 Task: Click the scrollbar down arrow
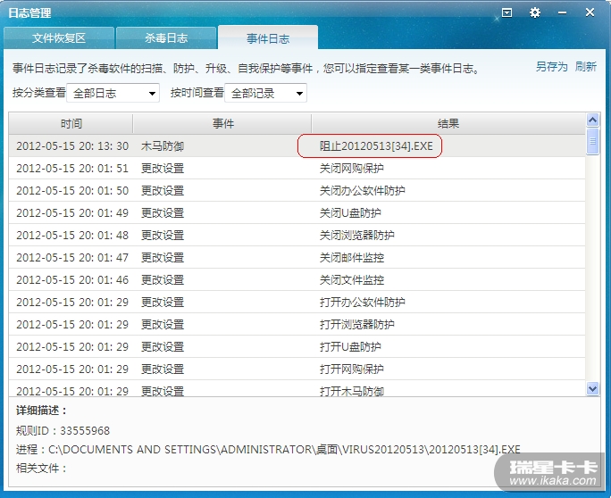pos(592,388)
